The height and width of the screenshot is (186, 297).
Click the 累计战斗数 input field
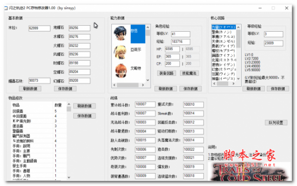pyautogui.click(x=145, y=105)
